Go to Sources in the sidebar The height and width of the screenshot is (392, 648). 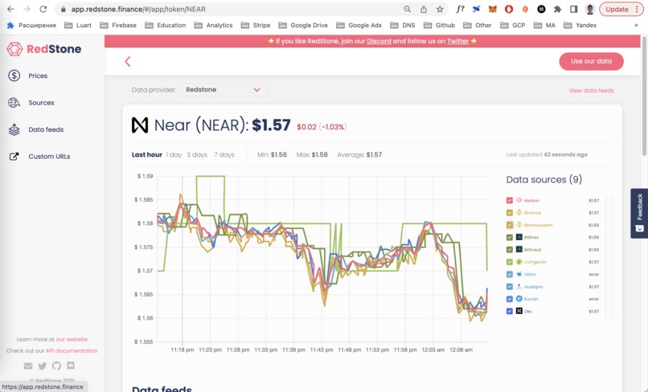tap(41, 103)
